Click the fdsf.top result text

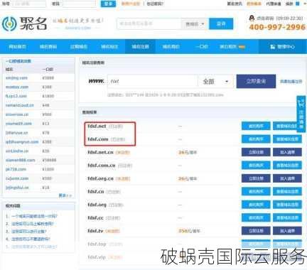pos(97,244)
